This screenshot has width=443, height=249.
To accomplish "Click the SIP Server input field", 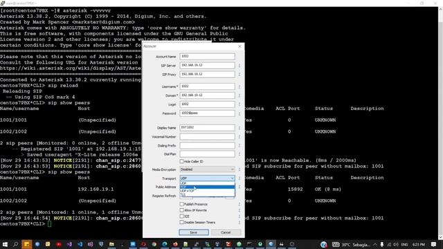I will pos(207,65).
